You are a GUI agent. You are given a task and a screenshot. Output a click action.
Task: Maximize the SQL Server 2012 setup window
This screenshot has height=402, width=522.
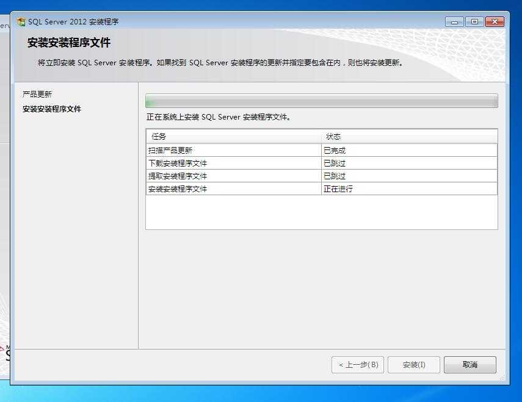[474, 22]
